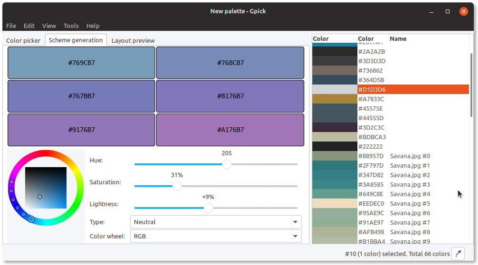Click the large primary hue marker on wheel
The image size is (478, 265).
point(31,219)
